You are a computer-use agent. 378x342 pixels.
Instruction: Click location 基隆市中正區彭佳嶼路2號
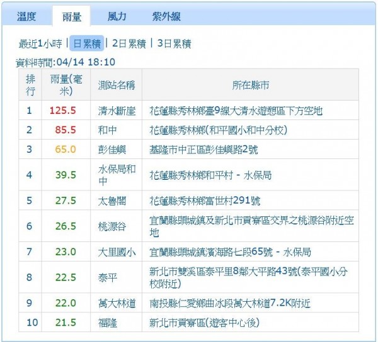203,150
